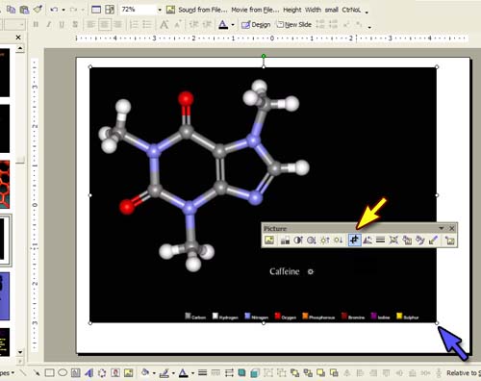481x381 pixels.
Task: Open the Font Color dropdown arrow
Action: pos(233,25)
